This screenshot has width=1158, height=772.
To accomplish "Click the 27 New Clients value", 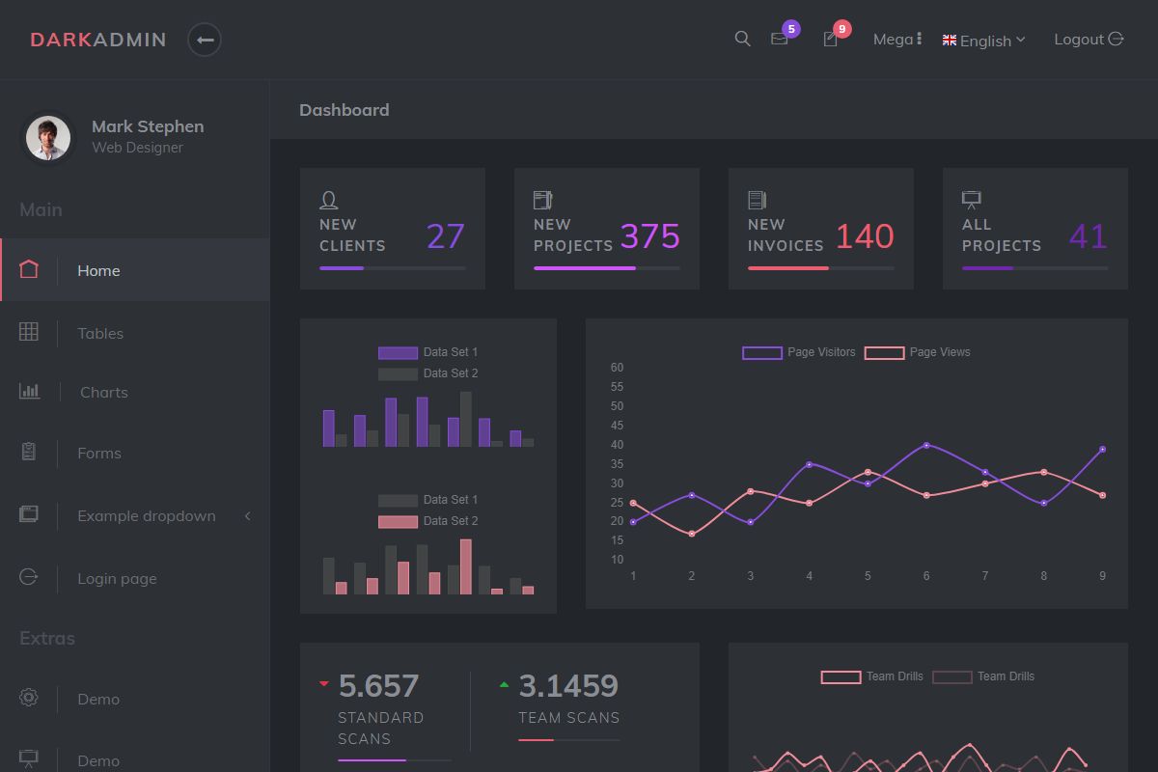I will point(446,235).
